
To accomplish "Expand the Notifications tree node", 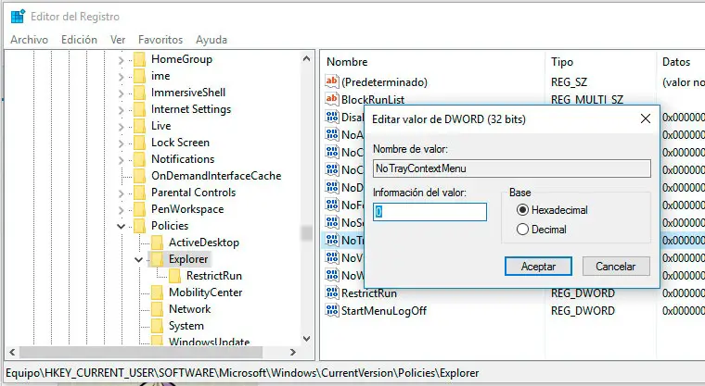I will (121, 159).
